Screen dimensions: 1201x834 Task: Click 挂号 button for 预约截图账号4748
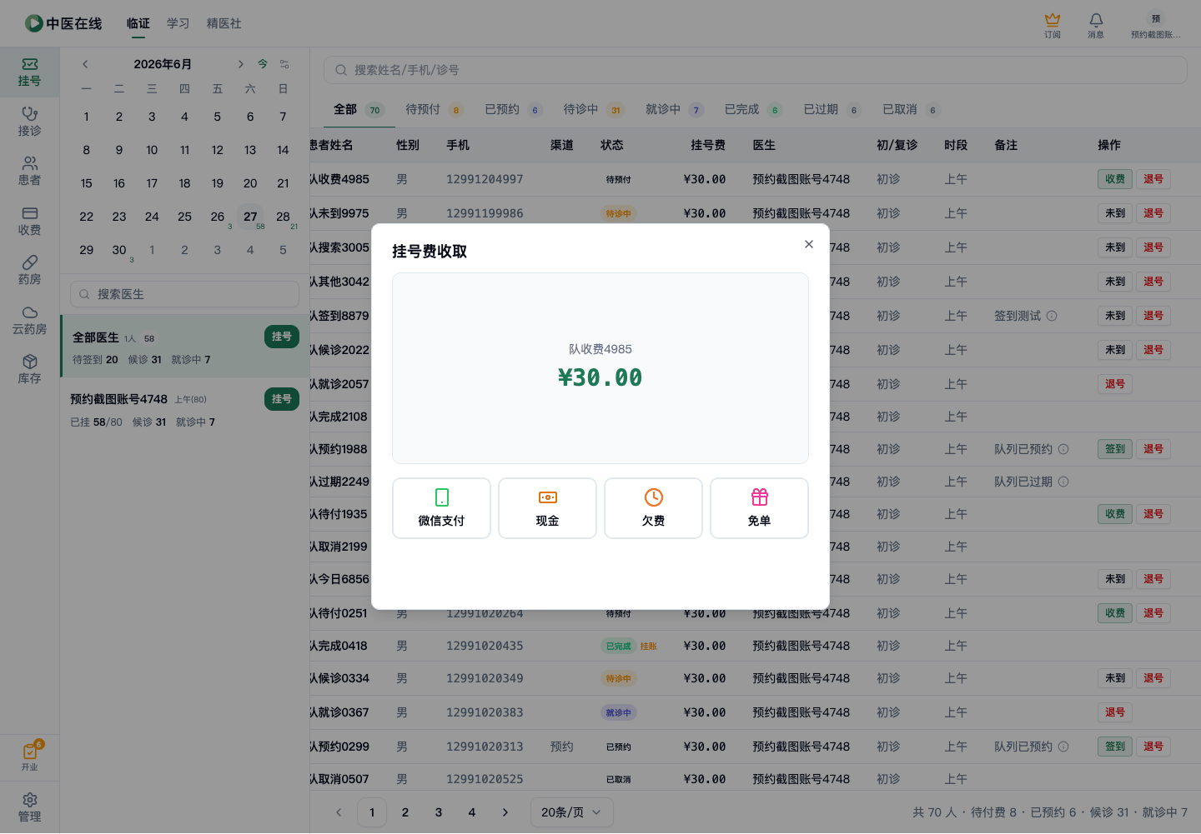coord(282,399)
